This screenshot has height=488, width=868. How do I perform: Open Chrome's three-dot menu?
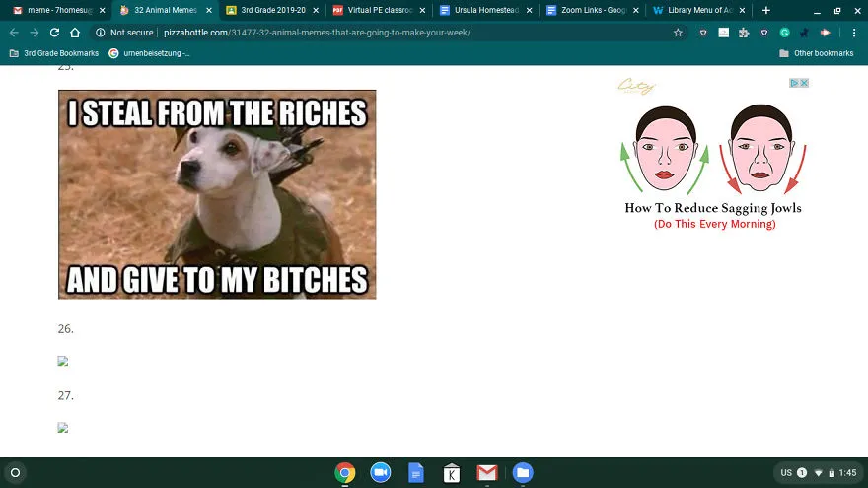pos(854,33)
